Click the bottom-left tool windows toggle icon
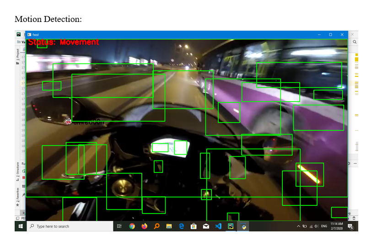The width and height of the screenshot is (366, 241). coord(17,218)
